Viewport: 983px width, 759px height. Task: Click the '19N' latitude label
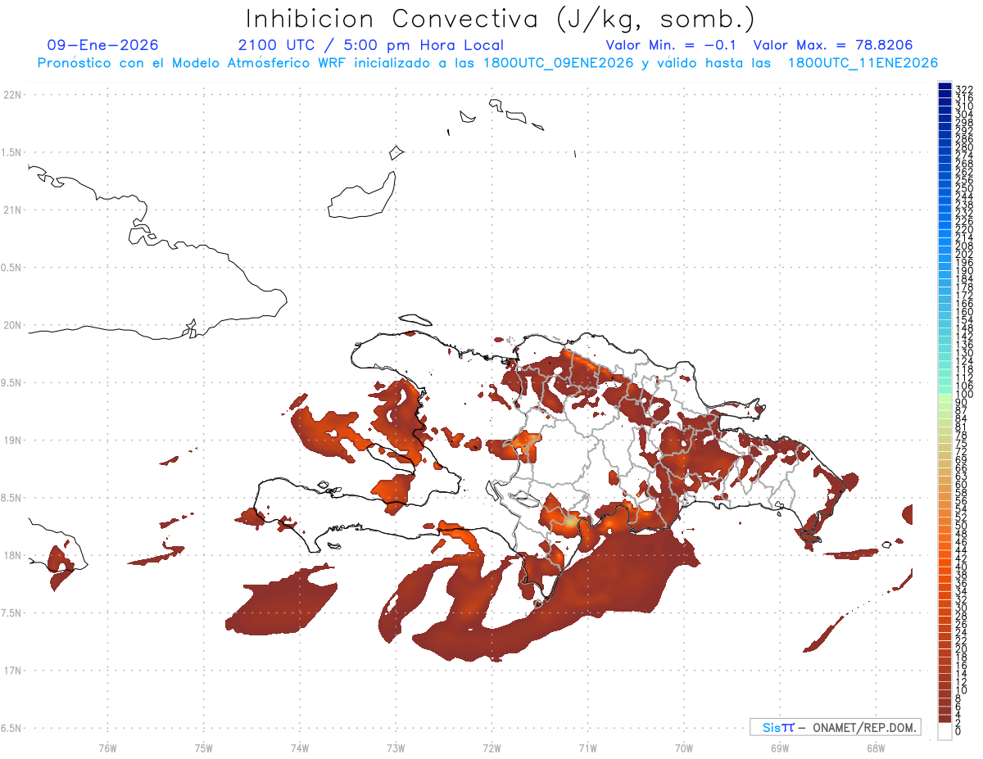click(12, 440)
